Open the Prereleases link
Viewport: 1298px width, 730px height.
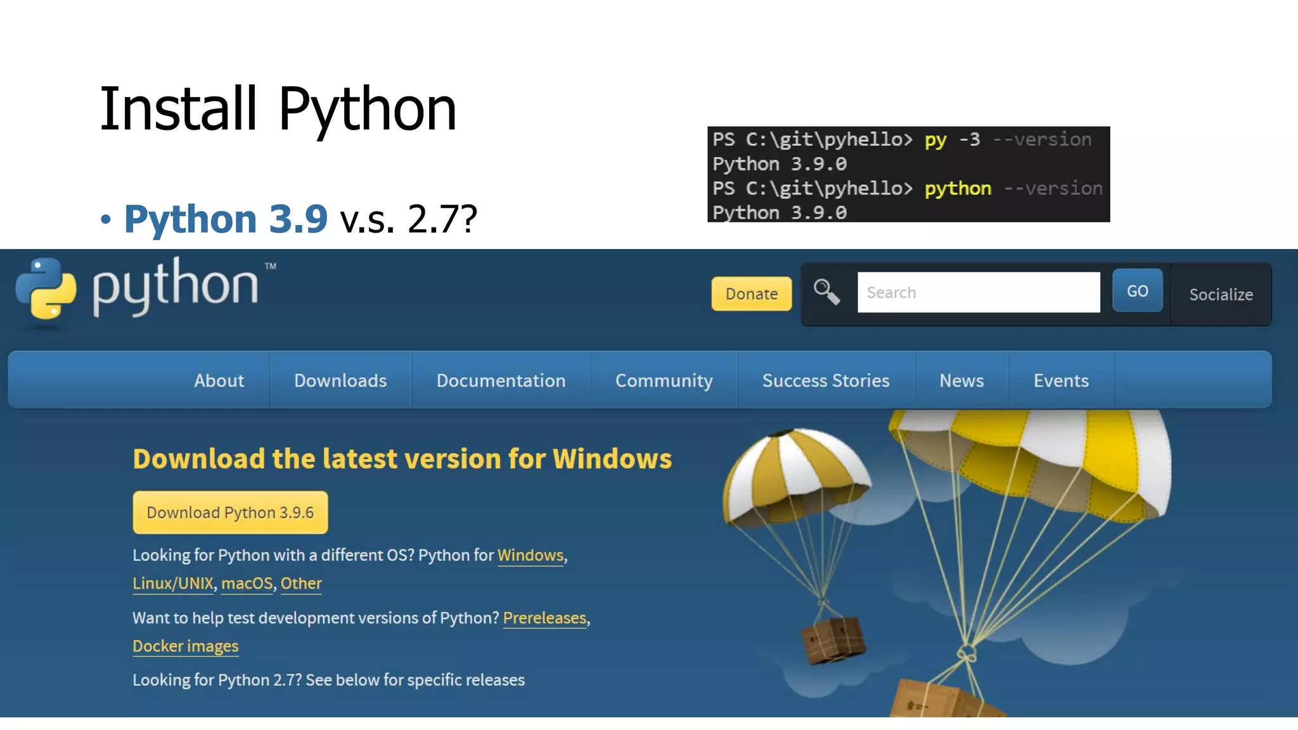(544, 618)
